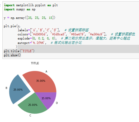This screenshot has height=122, width=139.
Task: Click the plt.pie(y, code line
Action: pos(12,26)
